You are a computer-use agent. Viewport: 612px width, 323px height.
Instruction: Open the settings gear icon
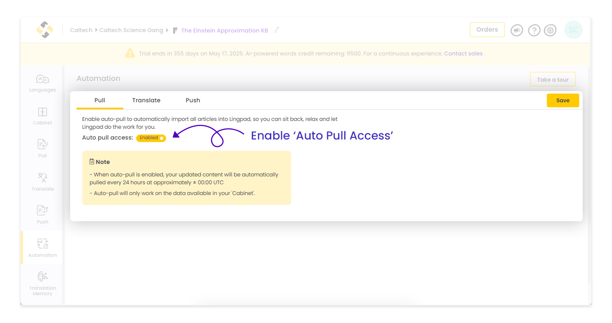[550, 30]
